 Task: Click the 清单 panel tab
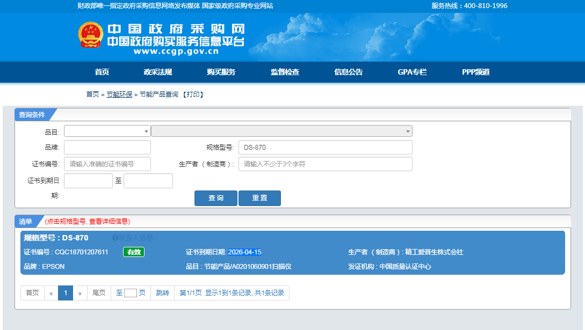coord(25,222)
